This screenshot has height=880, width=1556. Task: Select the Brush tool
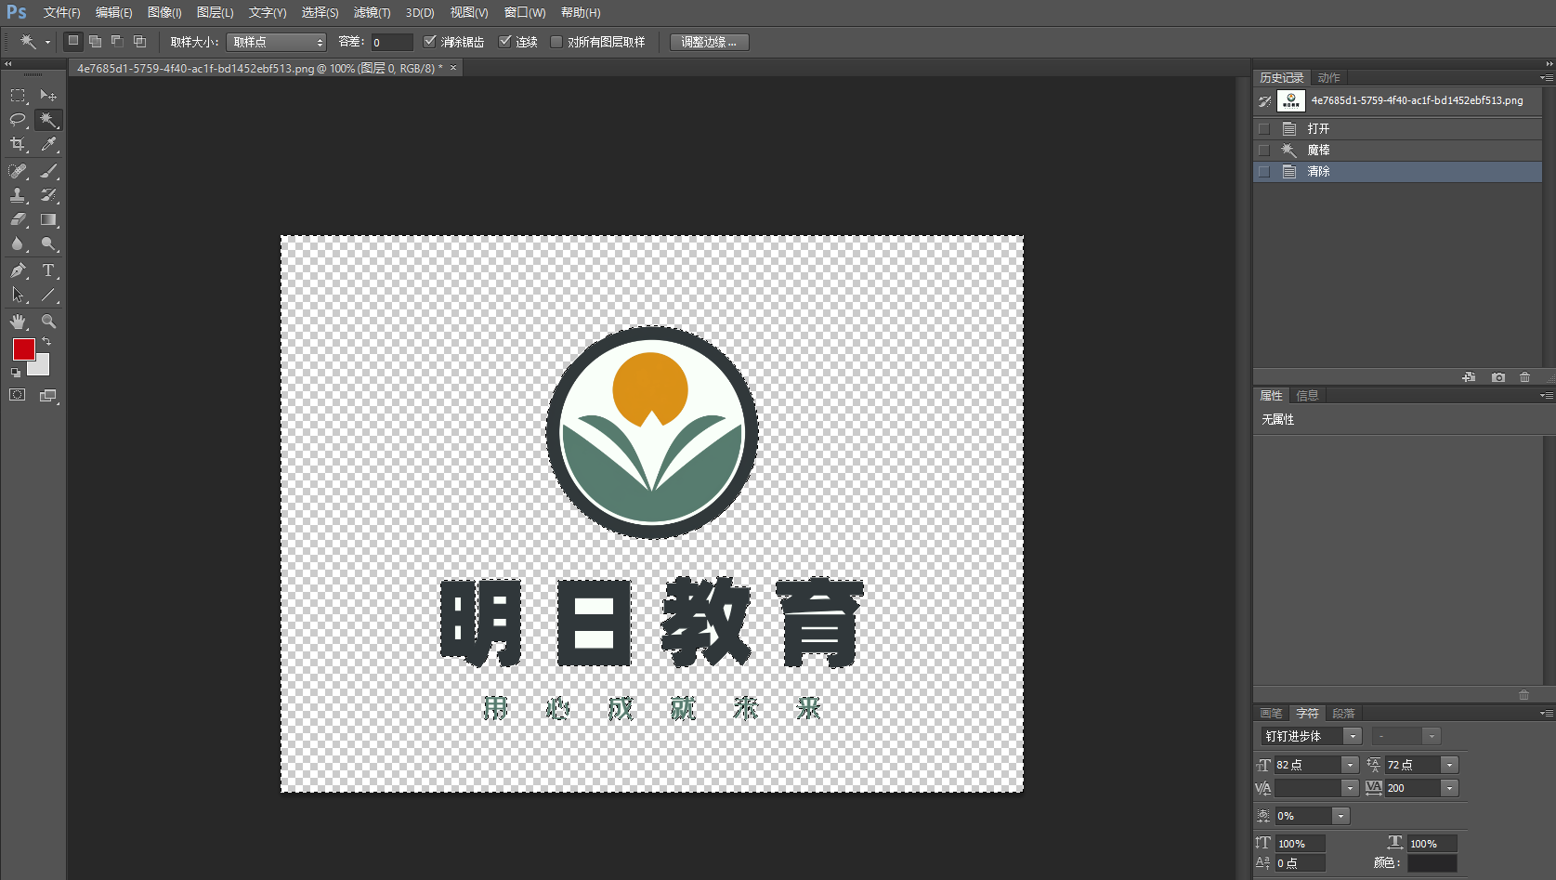pyautogui.click(x=48, y=171)
